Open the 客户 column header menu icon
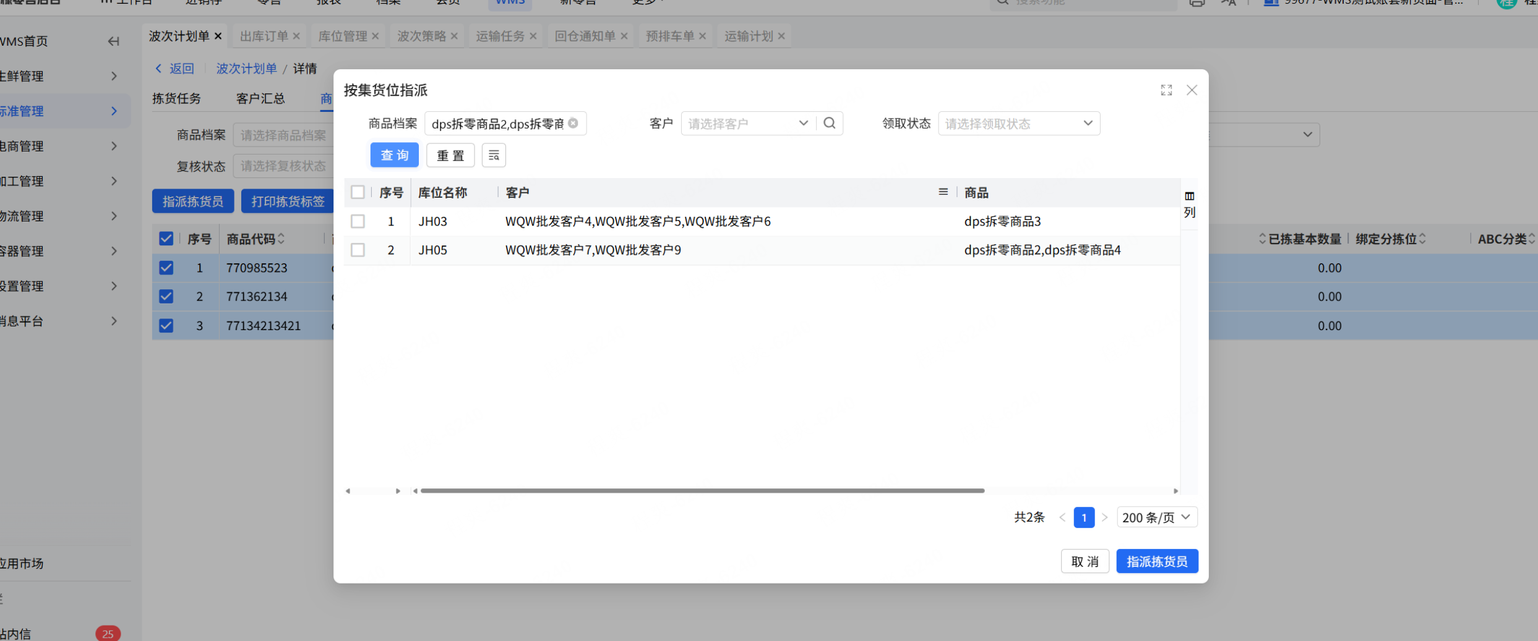1538x641 pixels. coord(943,192)
